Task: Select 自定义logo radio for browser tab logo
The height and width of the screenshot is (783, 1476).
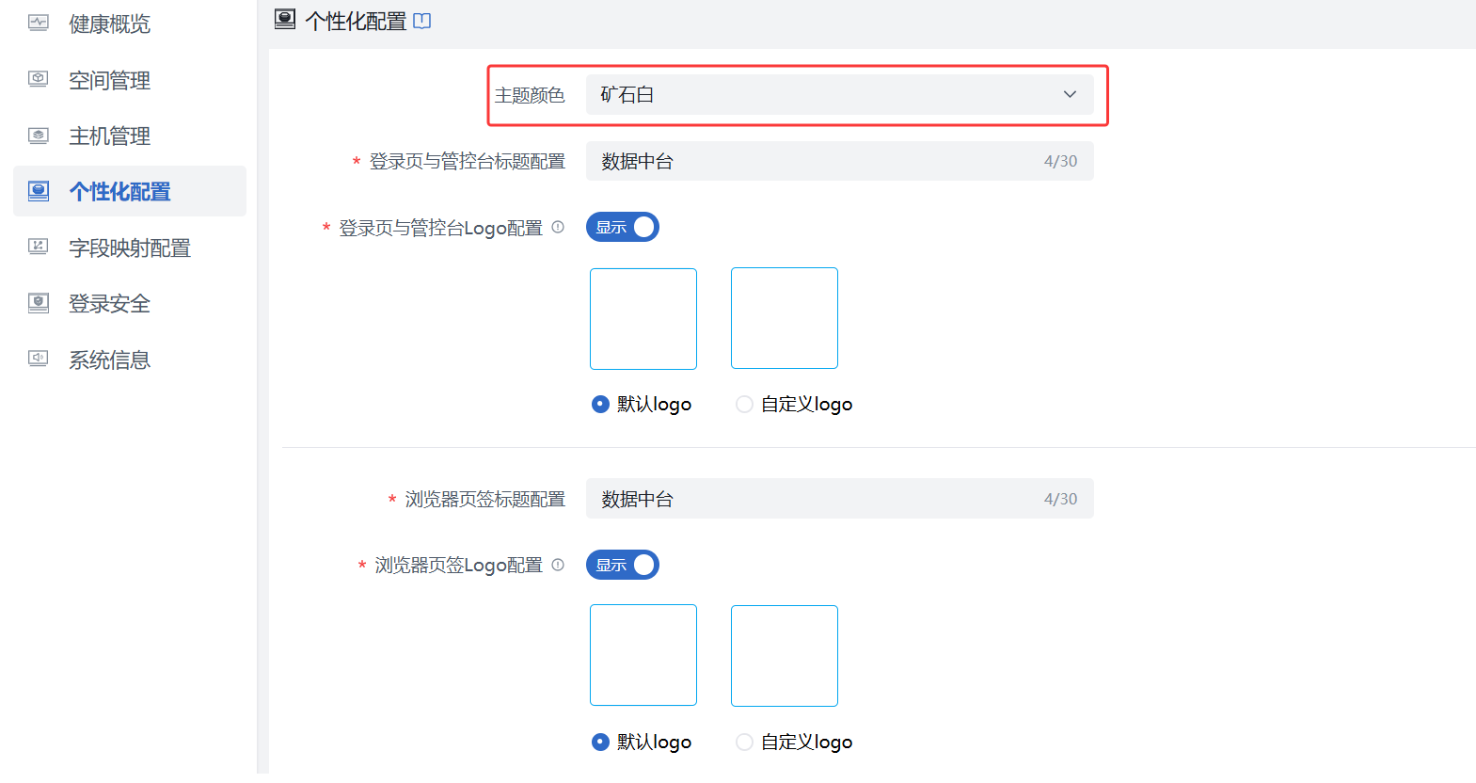Action: pyautogui.click(x=744, y=743)
